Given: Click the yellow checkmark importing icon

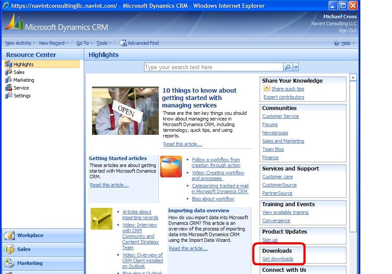Looking at the screenshot, I should [x=102, y=219].
